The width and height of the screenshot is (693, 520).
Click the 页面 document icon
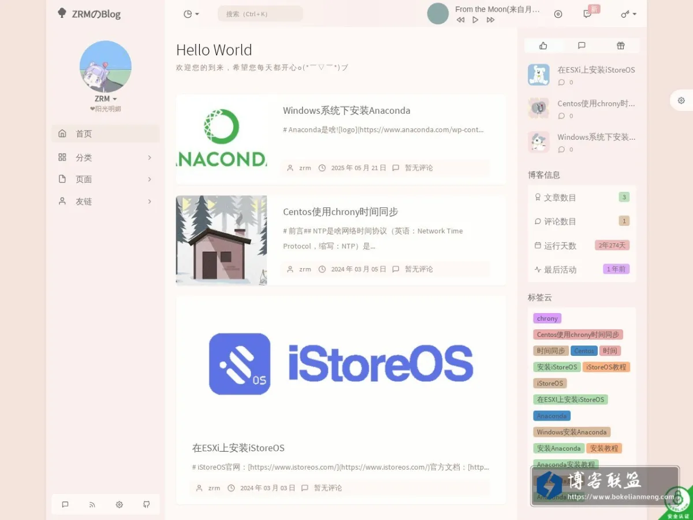pos(62,179)
